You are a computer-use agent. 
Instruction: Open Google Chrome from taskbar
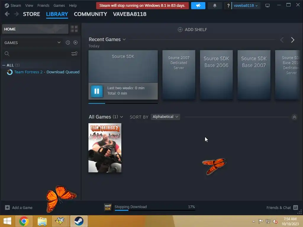pos(24,221)
